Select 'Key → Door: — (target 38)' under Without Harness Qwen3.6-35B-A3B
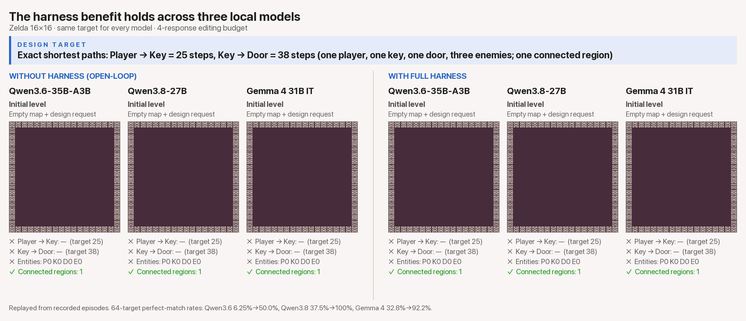The height and width of the screenshot is (321, 746). [58, 252]
